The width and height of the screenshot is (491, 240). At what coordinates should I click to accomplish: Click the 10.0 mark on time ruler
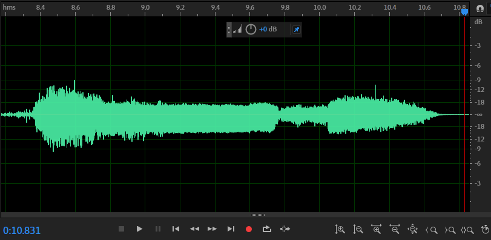click(x=320, y=7)
